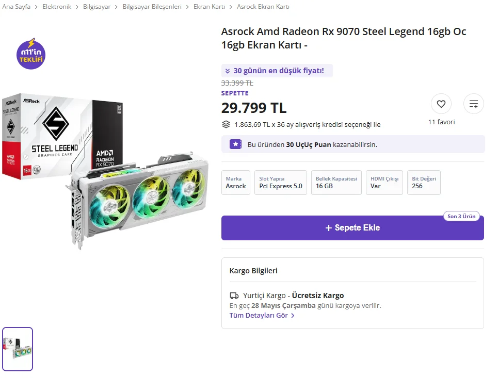Click the stacked layers credit icon
The width and height of the screenshot is (498, 378).
click(226, 124)
